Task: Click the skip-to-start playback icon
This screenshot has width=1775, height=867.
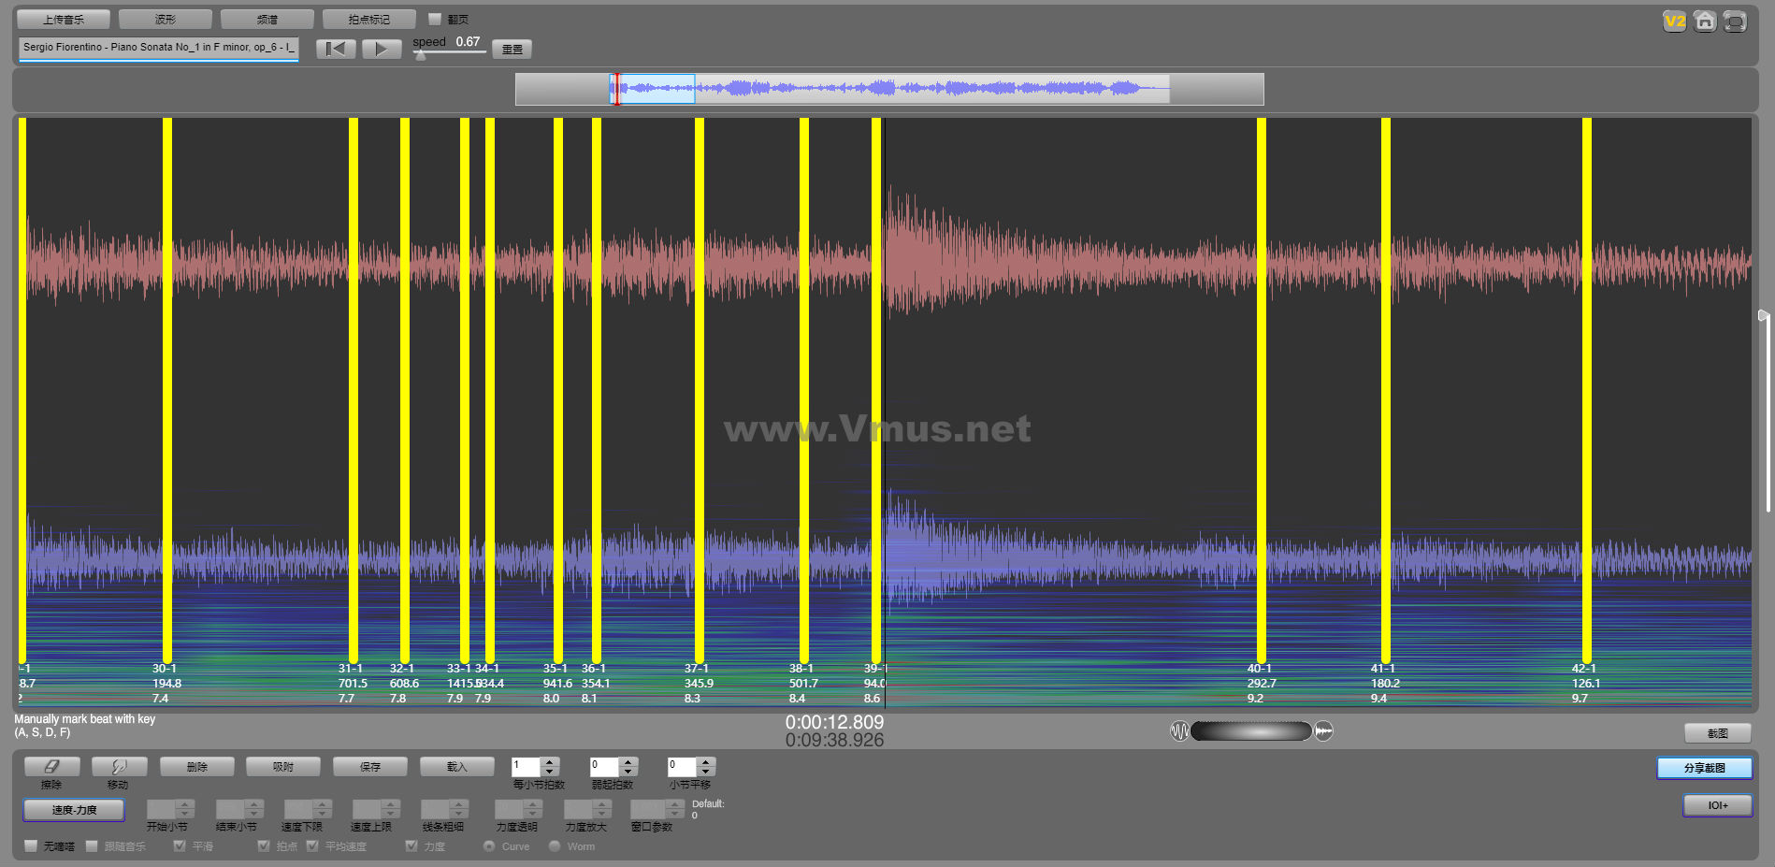Action: coord(336,49)
